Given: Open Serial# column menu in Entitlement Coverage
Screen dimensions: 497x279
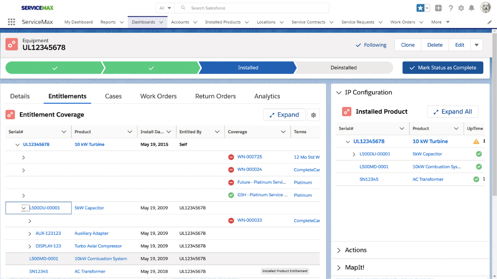Looking at the screenshot, I should click(x=64, y=132).
